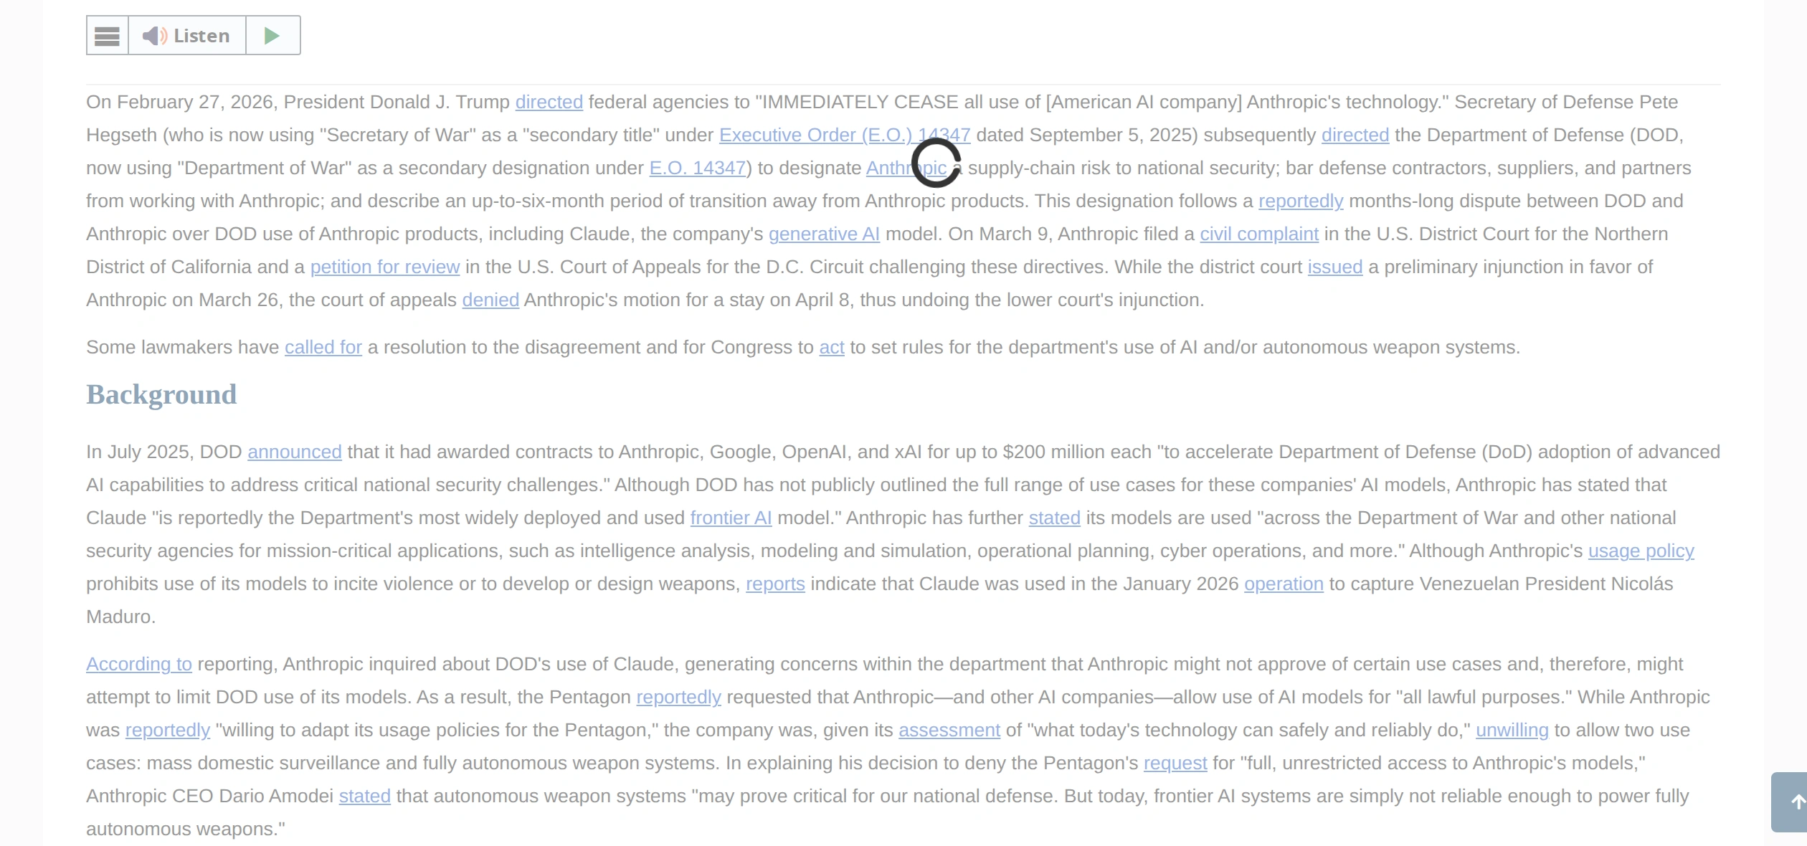Click the 'operation' link about capturing Maduro
Image resolution: width=1807 pixels, height=846 pixels.
(1284, 584)
